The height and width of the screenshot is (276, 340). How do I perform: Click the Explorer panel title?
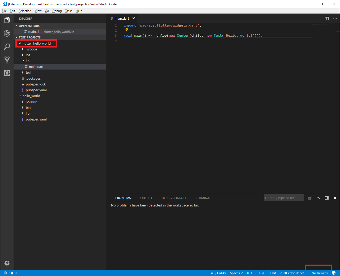point(25,19)
